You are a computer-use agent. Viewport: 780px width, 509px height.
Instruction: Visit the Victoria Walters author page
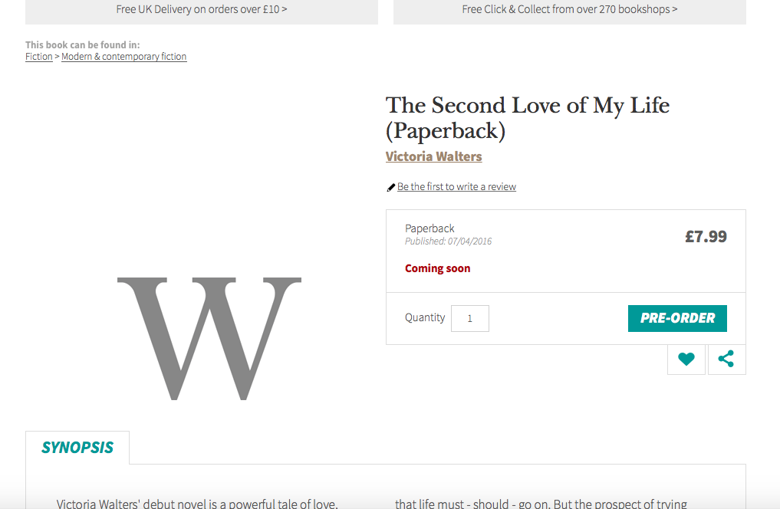tap(434, 156)
